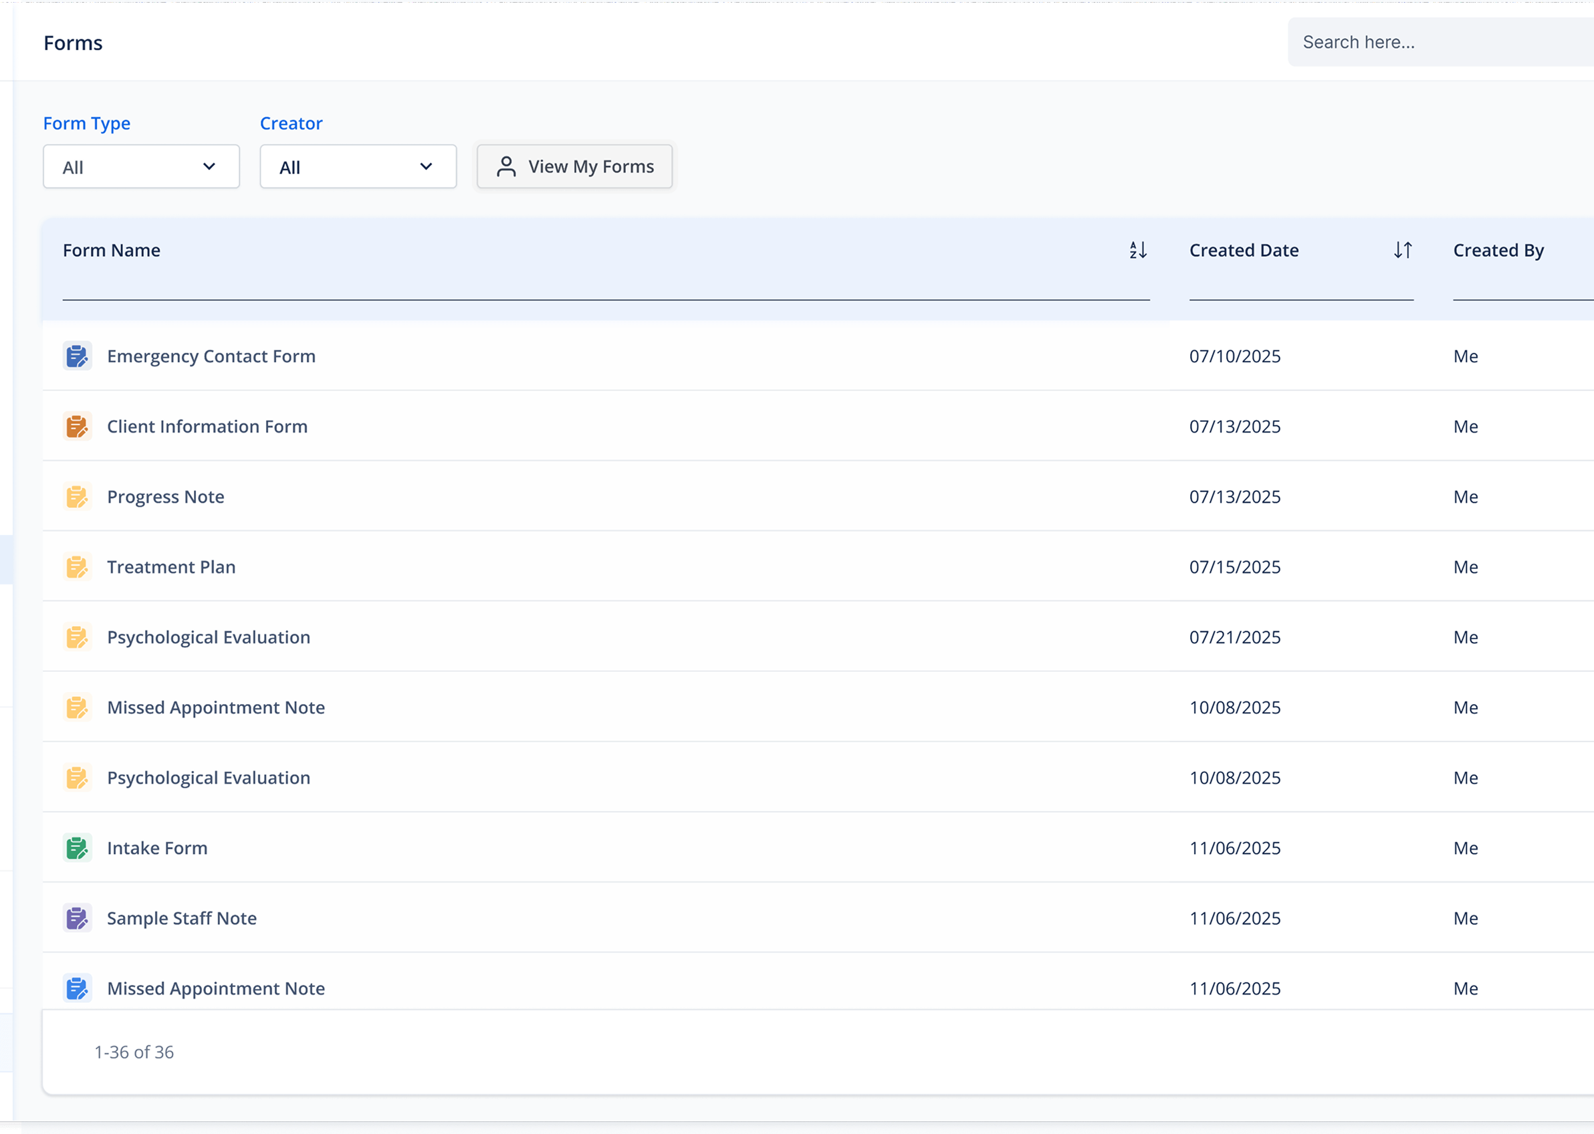Open the Treatment Plan form
The height and width of the screenshot is (1134, 1594).
(171, 567)
